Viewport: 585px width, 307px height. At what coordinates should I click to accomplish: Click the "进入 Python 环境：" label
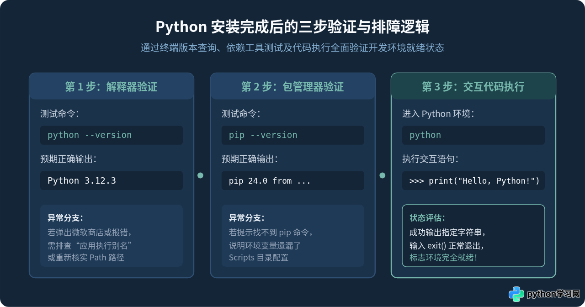pos(438,114)
